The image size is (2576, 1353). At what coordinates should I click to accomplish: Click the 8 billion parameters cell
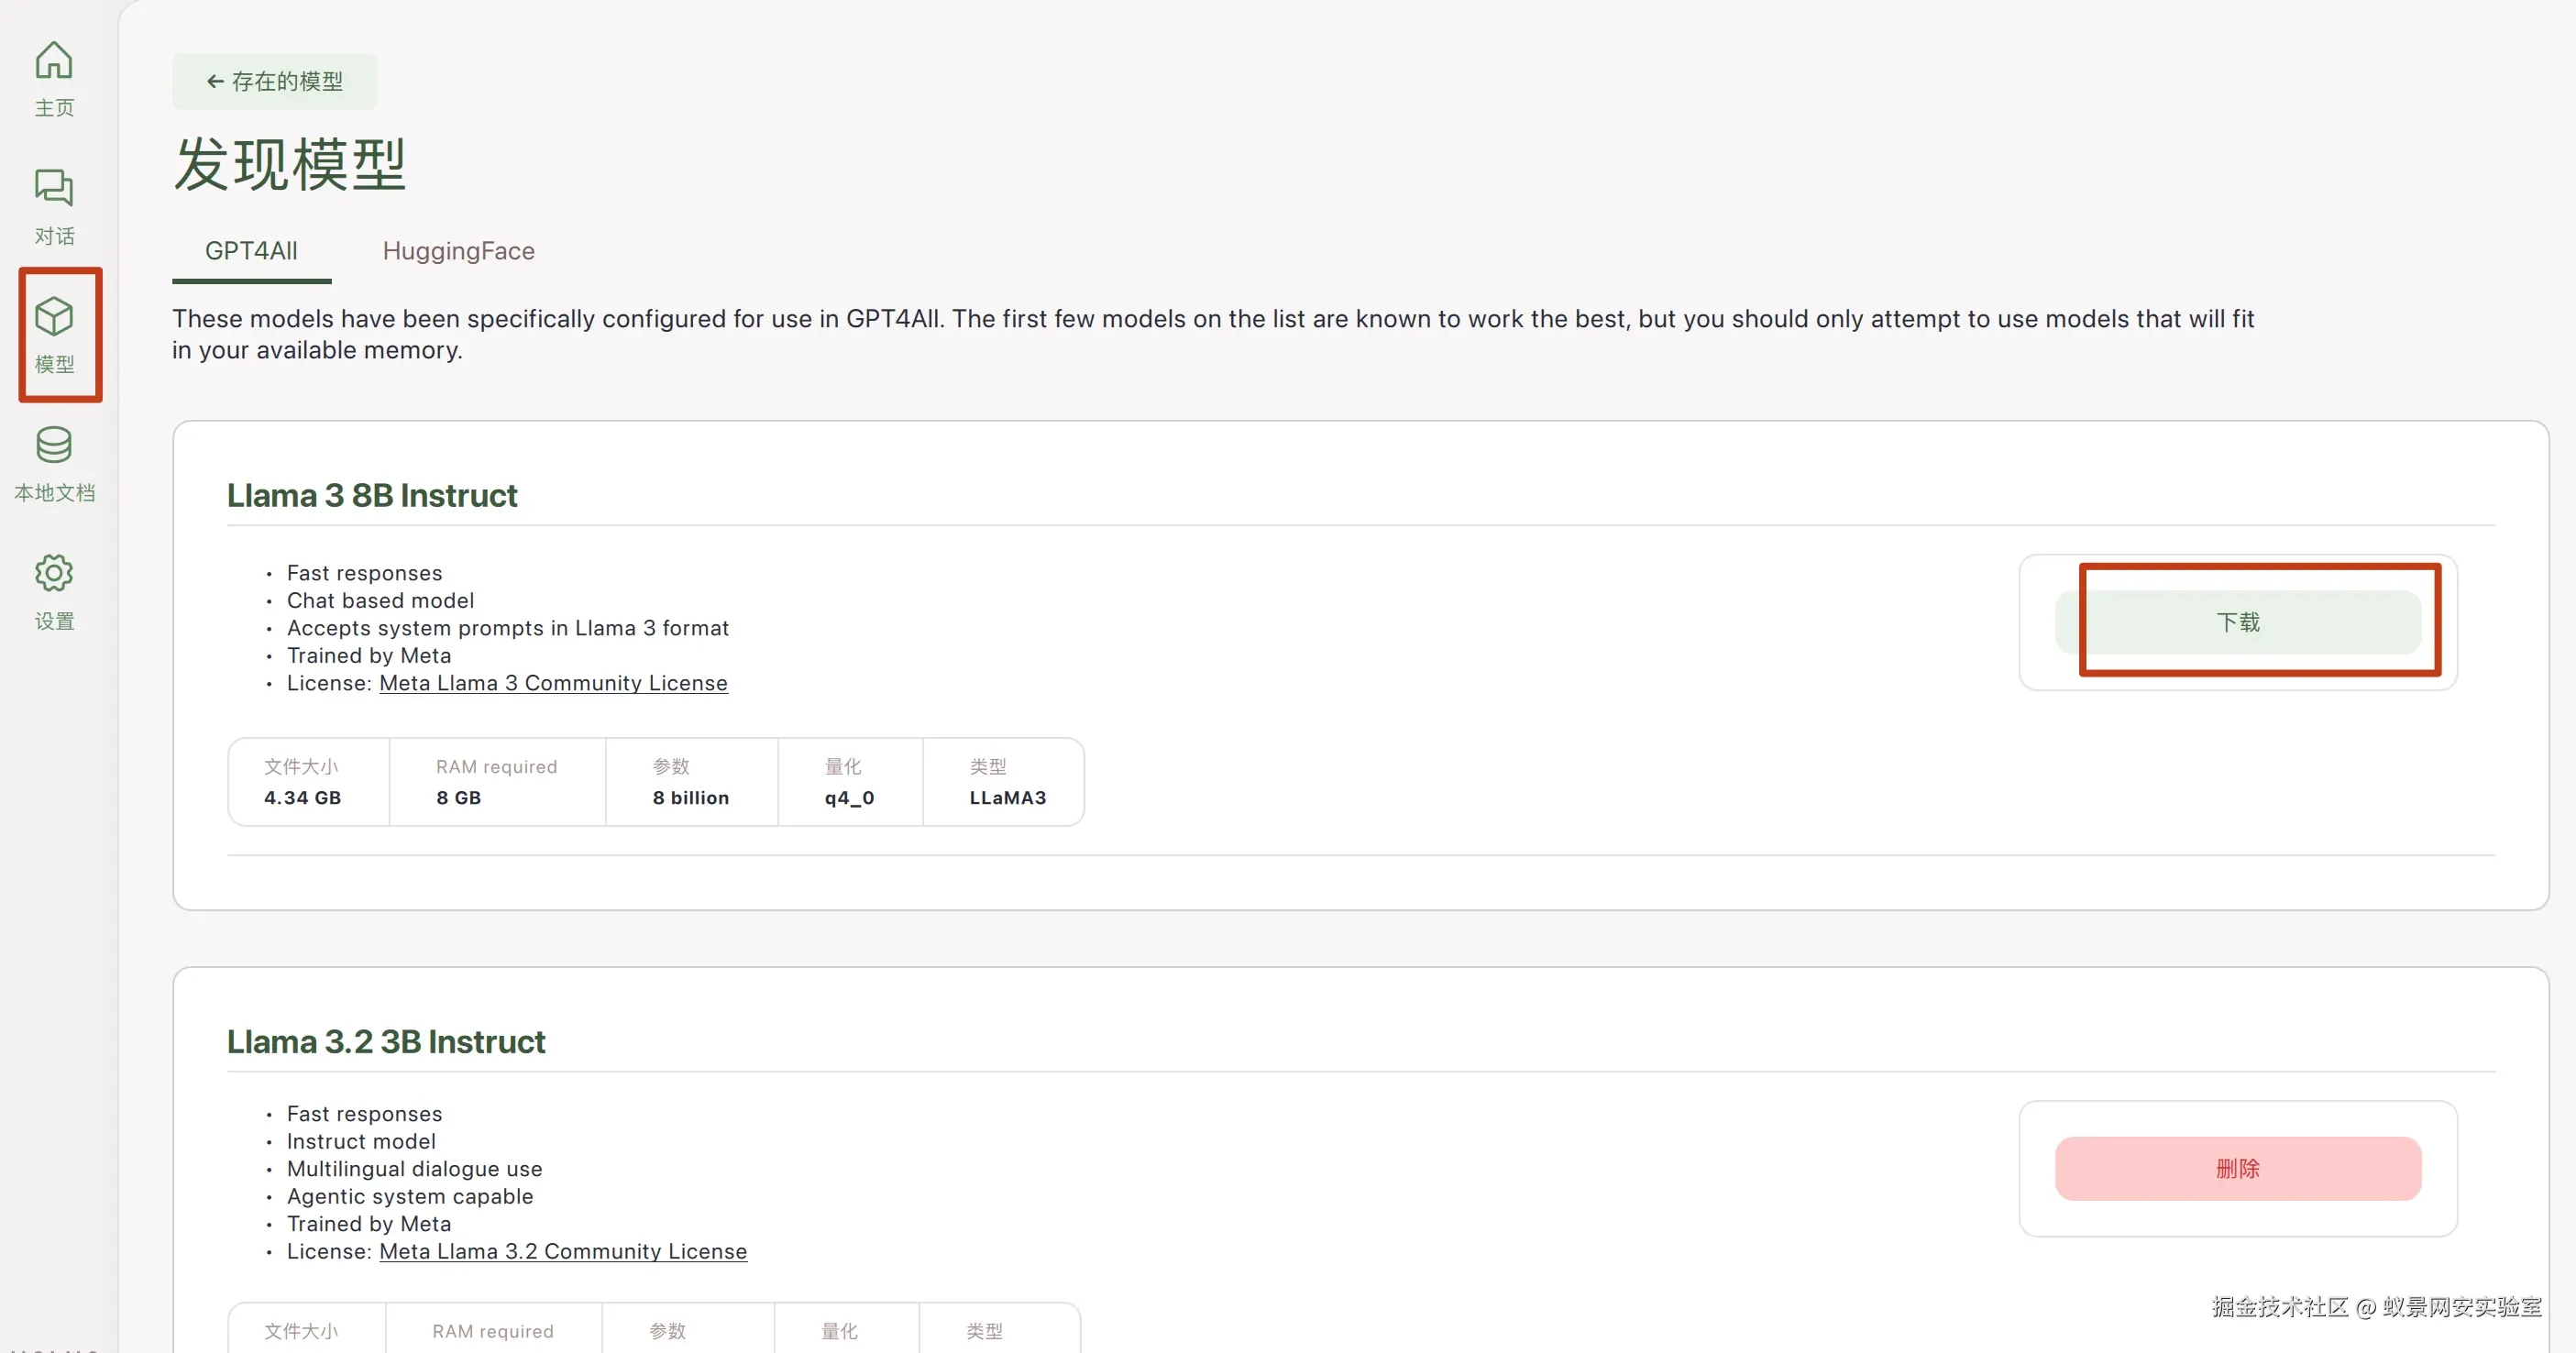tap(691, 797)
